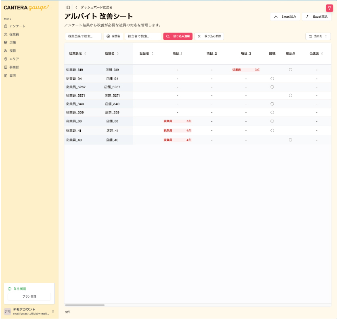Focus the 従業員名で検索 search field
Viewport: 337px width, 319px height.
coord(83,36)
